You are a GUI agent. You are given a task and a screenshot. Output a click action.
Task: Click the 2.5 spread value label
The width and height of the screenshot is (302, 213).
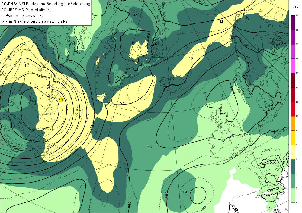pyautogui.click(x=117, y=77)
